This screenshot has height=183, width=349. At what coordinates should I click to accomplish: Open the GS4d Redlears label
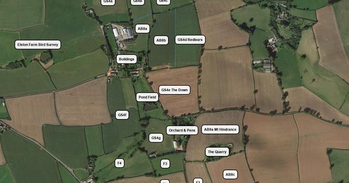click(x=190, y=40)
